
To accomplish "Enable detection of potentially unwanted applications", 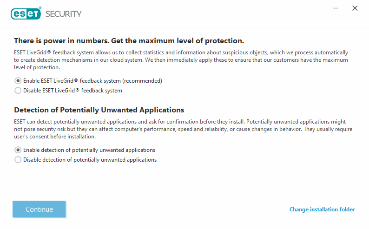I will [18, 150].
